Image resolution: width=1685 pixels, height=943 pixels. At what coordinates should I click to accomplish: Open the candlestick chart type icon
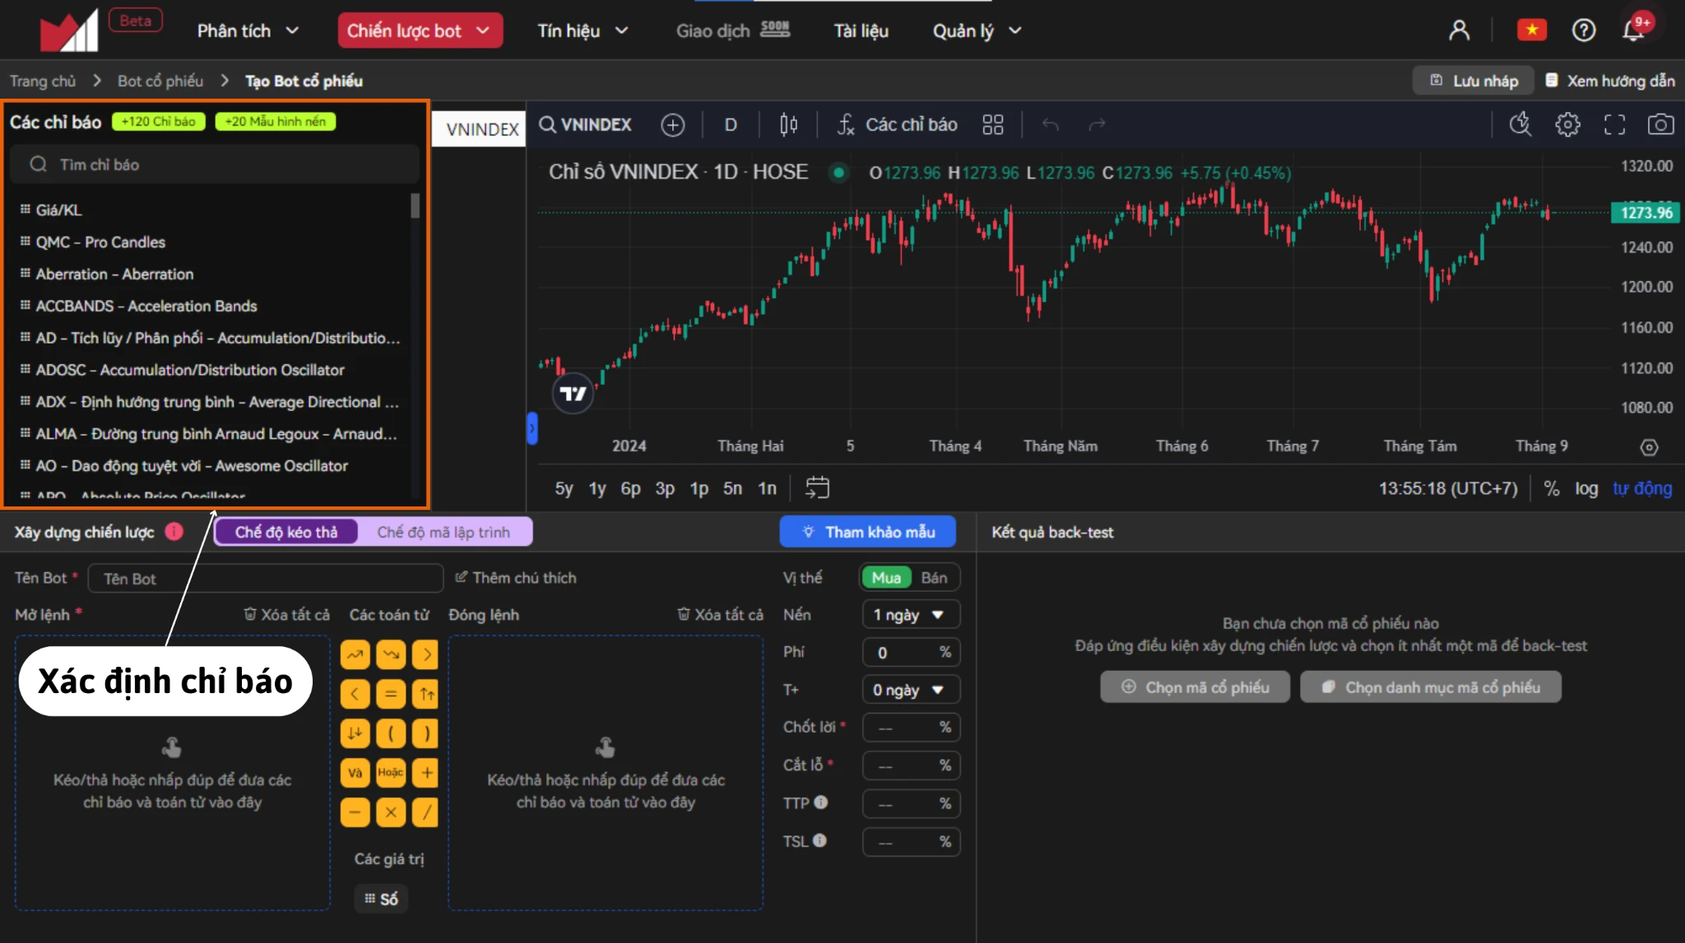coord(788,125)
